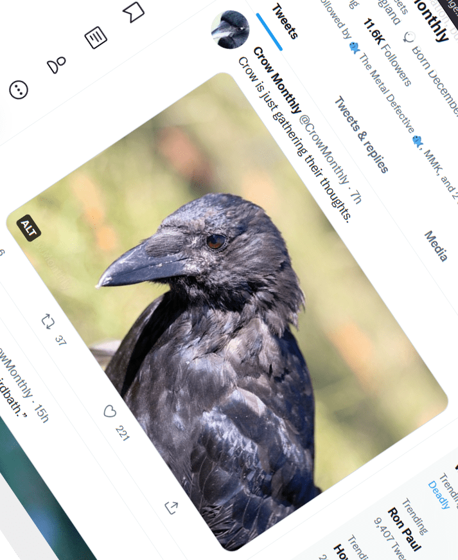Switch to the Tweets tab

click(285, 21)
